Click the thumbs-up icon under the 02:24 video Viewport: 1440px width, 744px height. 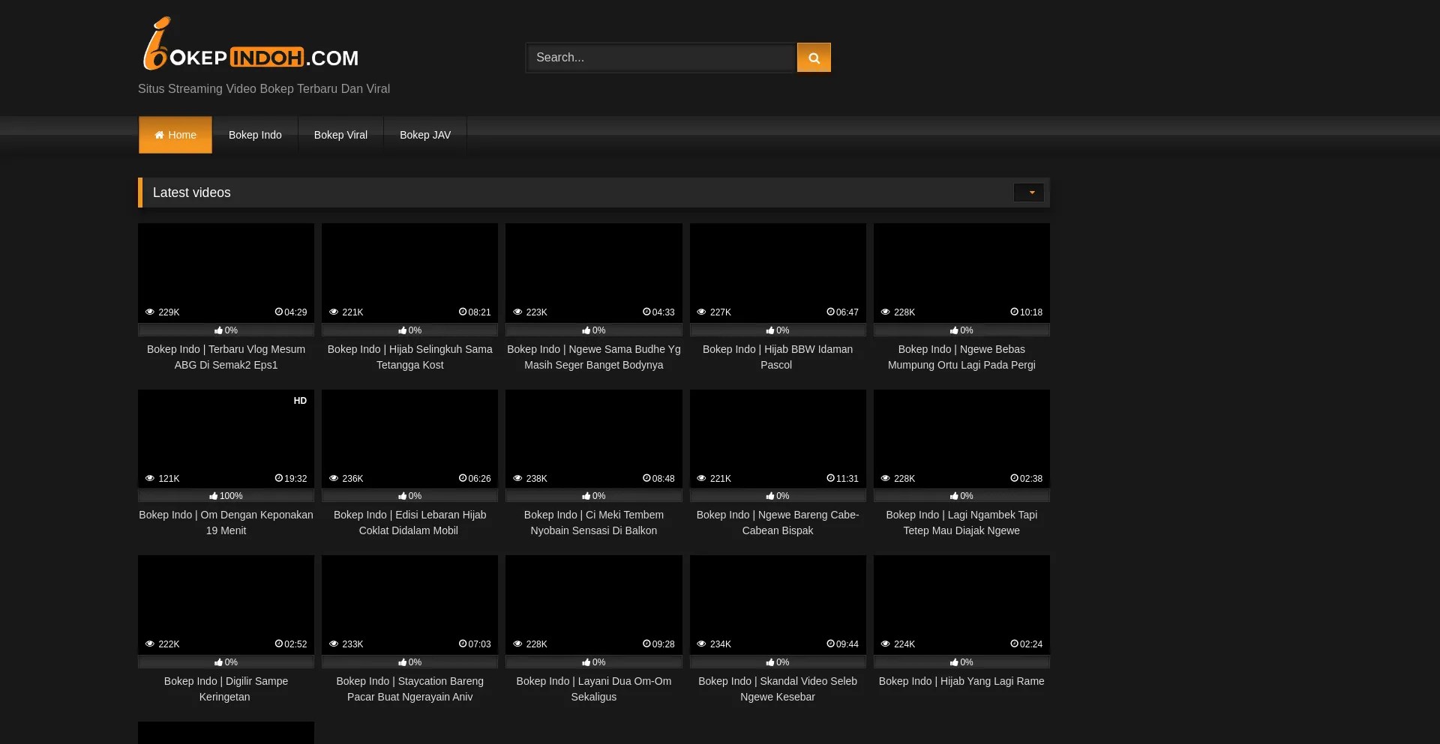954,662
